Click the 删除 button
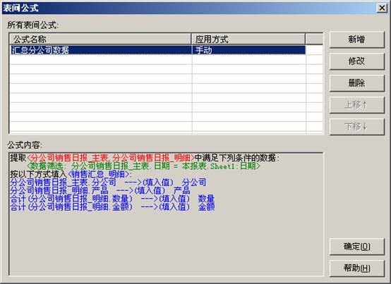Screen dimensions: 391x284 pos(357,83)
